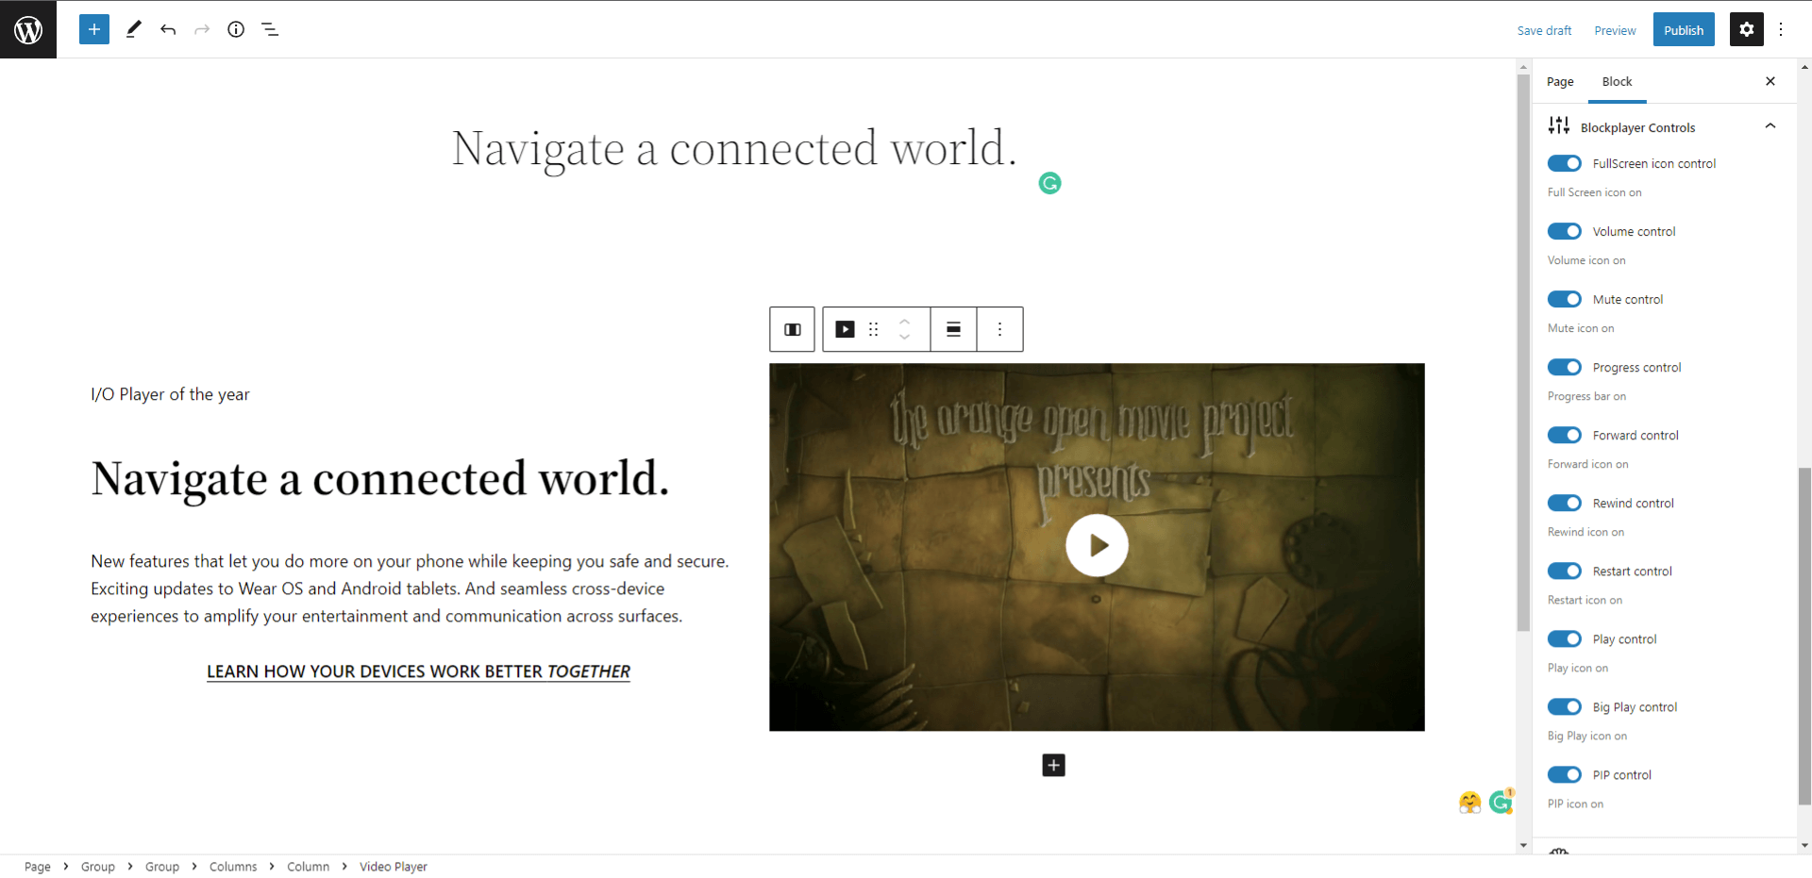Disable the FullScreen icon control toggle
Screen dimensions: 1812x878
[1565, 163]
